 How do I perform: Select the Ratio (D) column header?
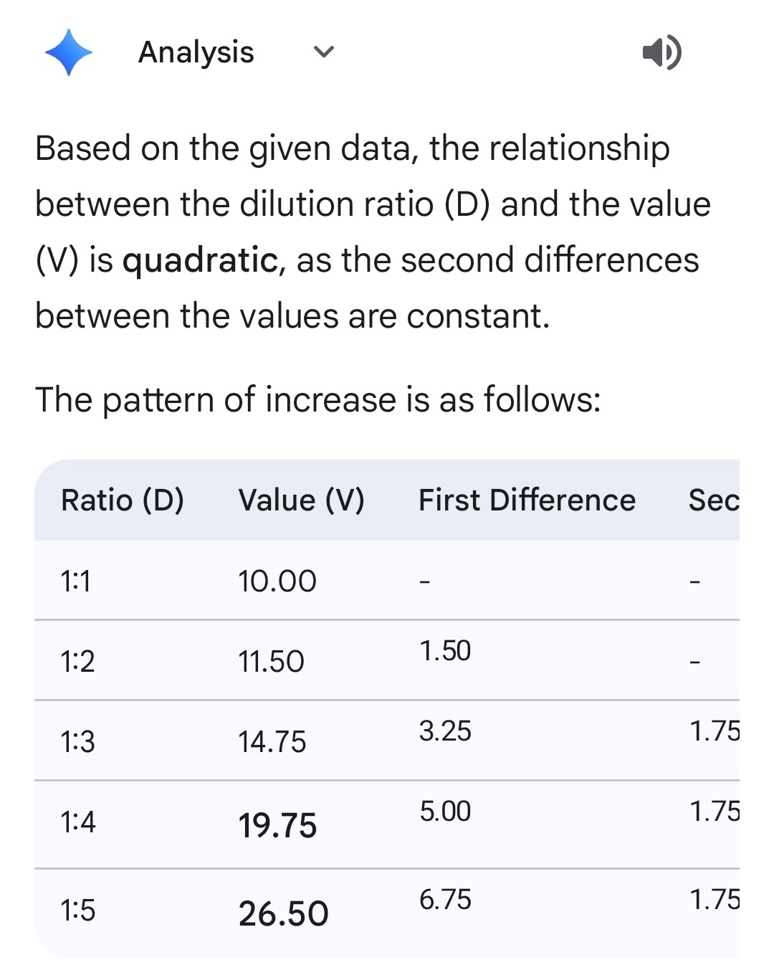click(x=123, y=500)
